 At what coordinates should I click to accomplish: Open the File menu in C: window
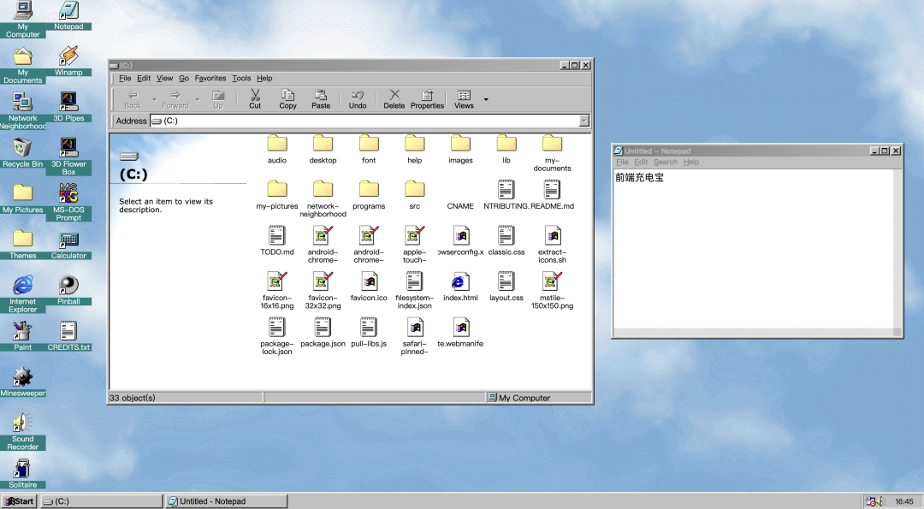point(125,79)
